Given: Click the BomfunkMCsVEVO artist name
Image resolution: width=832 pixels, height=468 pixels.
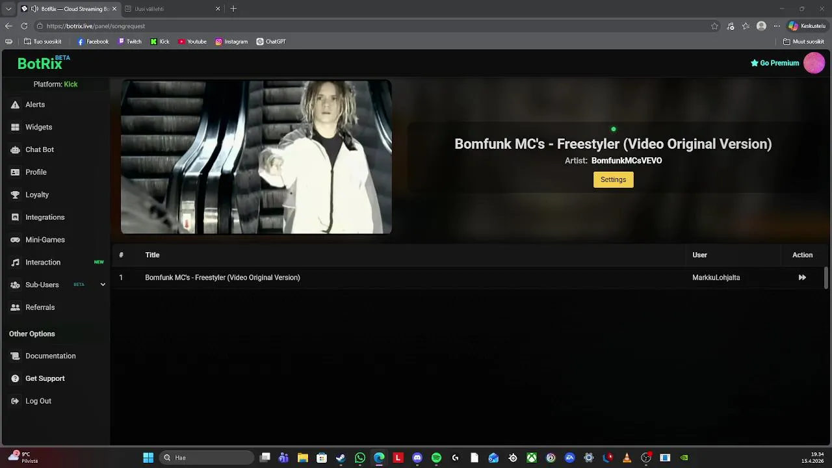Looking at the screenshot, I should coord(627,161).
